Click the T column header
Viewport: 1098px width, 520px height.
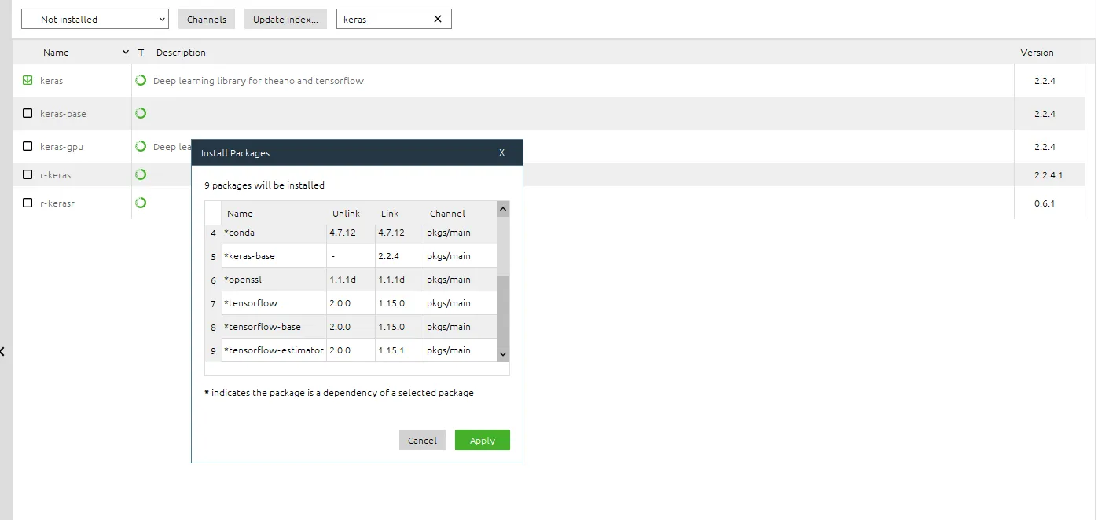(x=141, y=53)
